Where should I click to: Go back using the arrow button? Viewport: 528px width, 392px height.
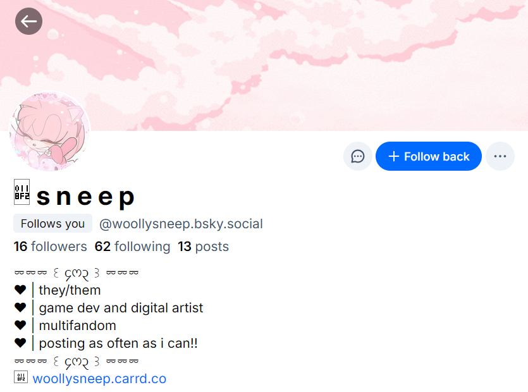click(28, 21)
